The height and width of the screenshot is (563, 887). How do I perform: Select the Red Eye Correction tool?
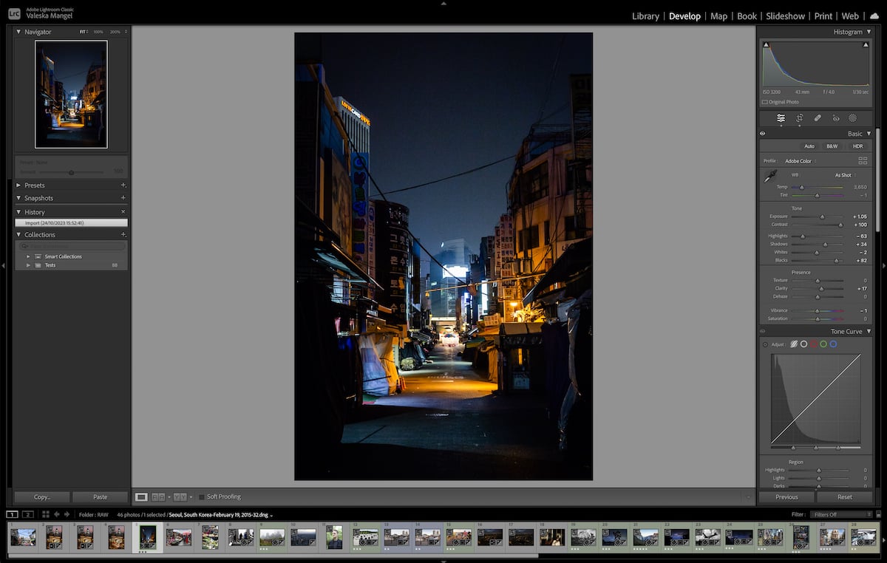tap(836, 118)
